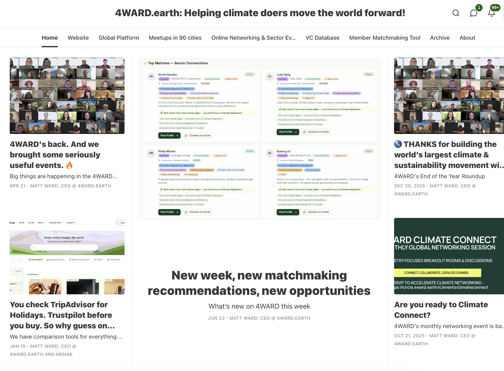
Task: Click the text "4WARD's End of the Year Roundup"
Action: click(439, 176)
